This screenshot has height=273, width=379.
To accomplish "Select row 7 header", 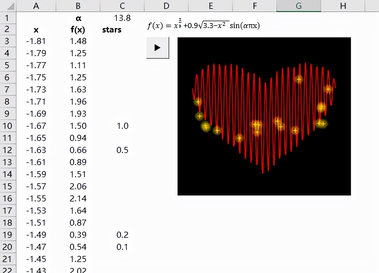I will coord(8,89).
